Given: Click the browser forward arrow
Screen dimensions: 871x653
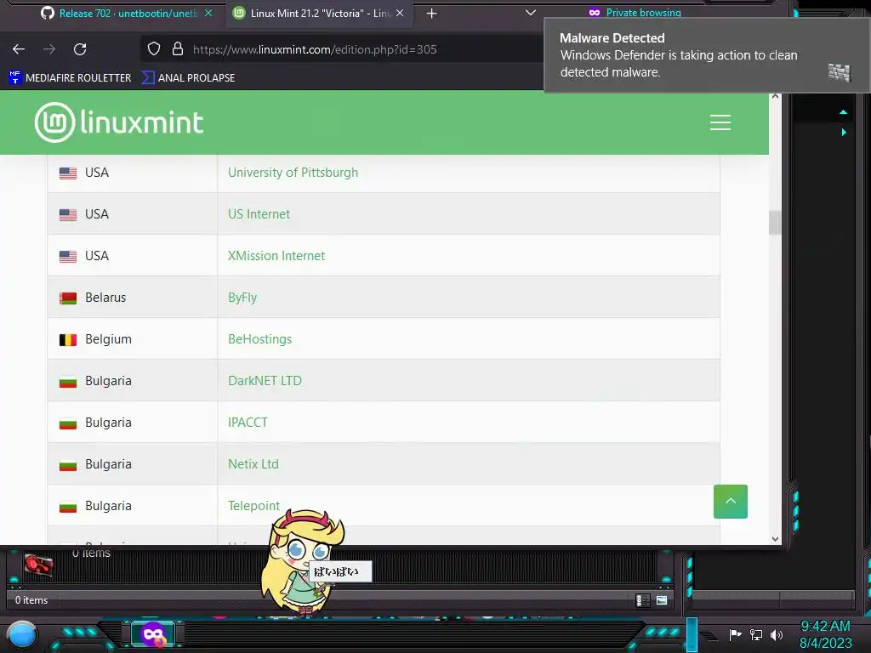Looking at the screenshot, I should [49, 49].
